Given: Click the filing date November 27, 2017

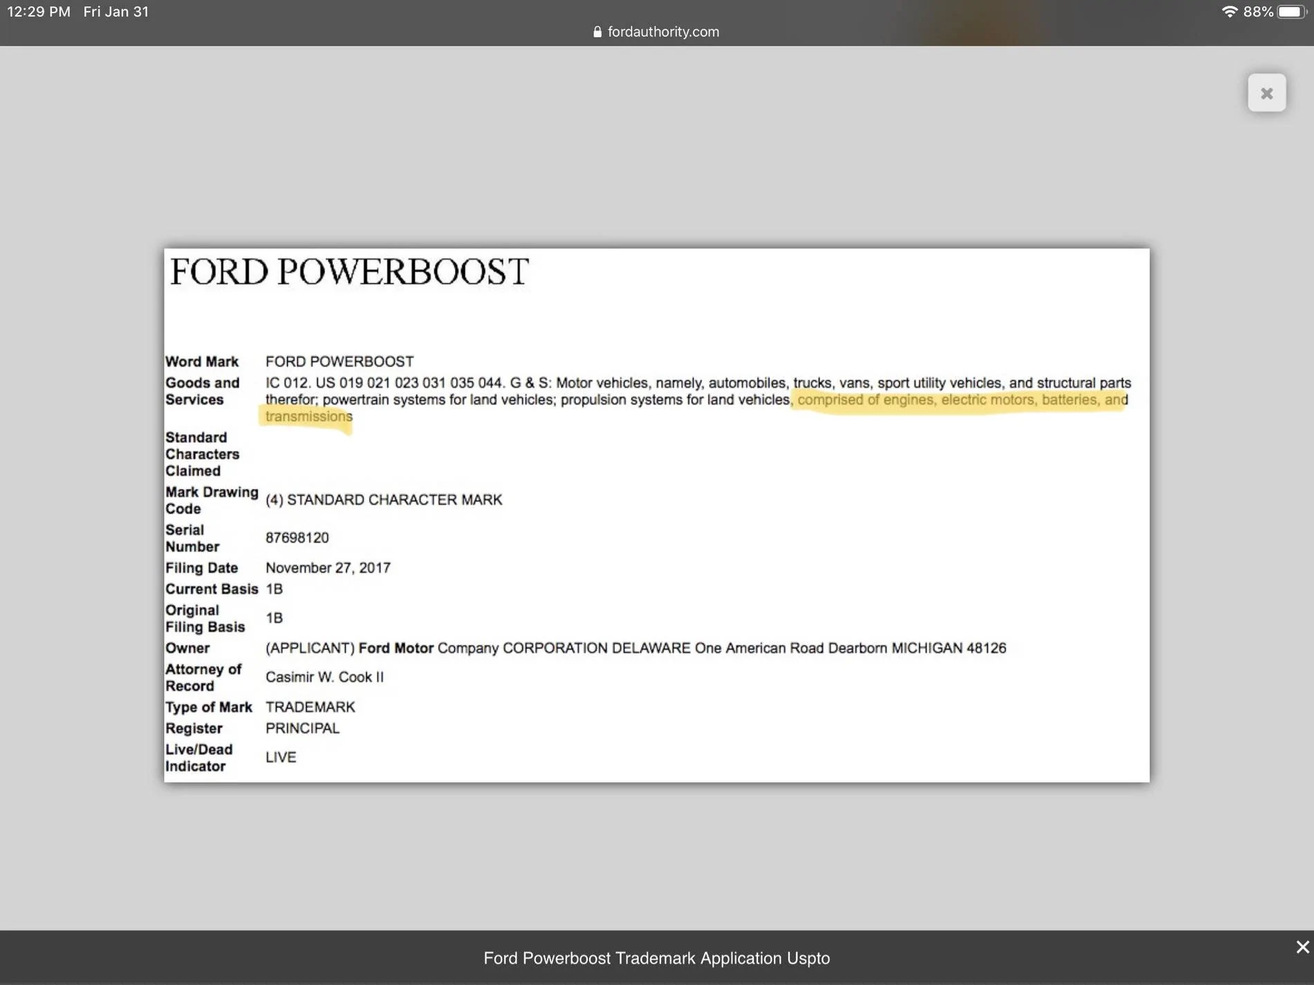Looking at the screenshot, I should tap(328, 568).
